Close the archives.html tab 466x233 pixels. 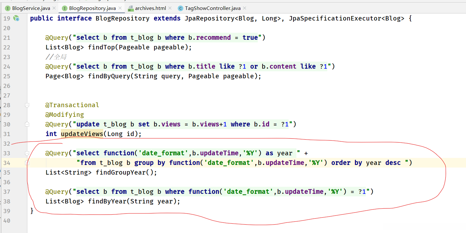(x=170, y=8)
